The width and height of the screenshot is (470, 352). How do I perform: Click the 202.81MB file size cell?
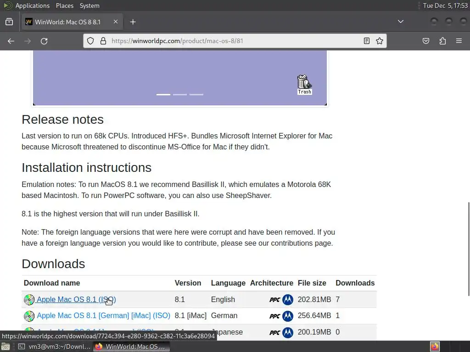314,299
